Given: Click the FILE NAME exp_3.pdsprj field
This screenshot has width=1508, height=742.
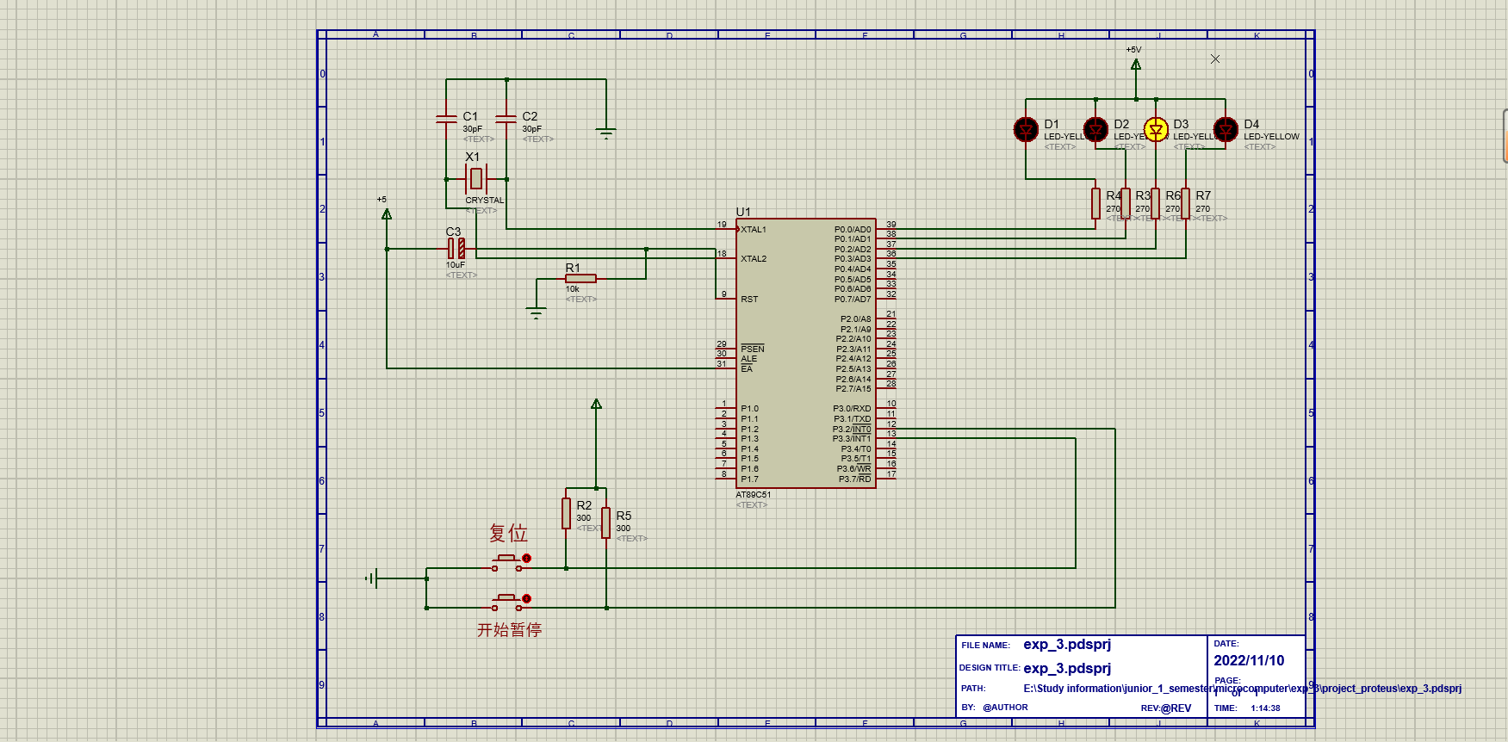Looking at the screenshot, I should pos(1067,644).
